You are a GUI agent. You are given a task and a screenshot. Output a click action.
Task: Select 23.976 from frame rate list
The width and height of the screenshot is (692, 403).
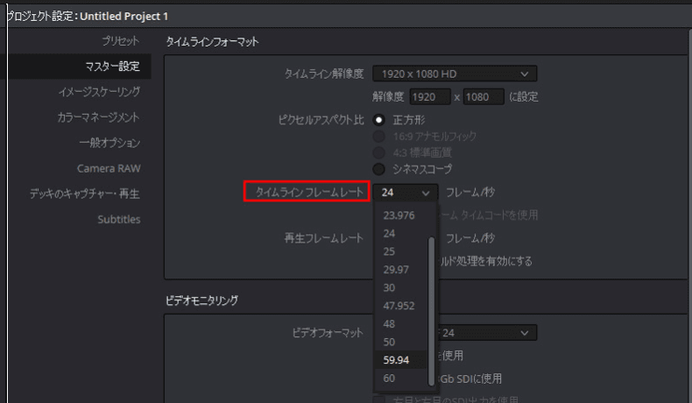coord(399,216)
